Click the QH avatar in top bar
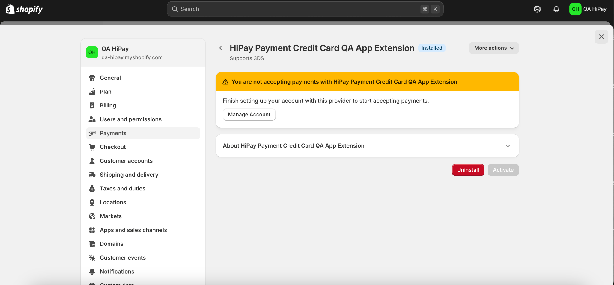This screenshot has width=614, height=285. pos(575,9)
